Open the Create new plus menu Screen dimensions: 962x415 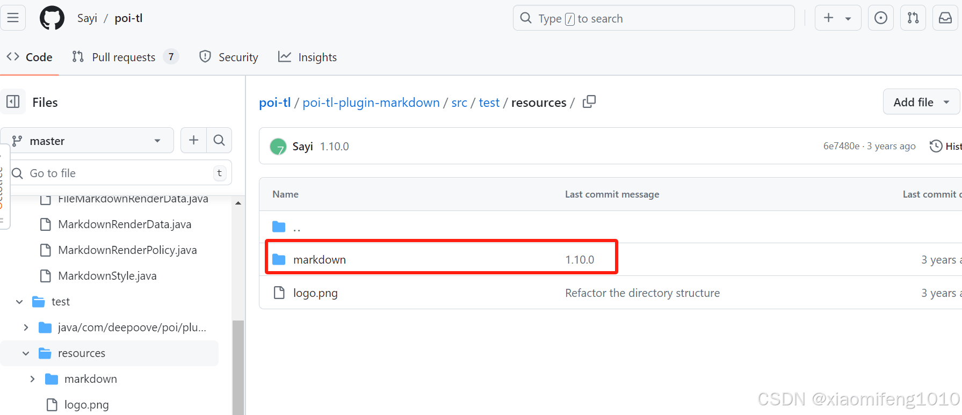(x=838, y=18)
